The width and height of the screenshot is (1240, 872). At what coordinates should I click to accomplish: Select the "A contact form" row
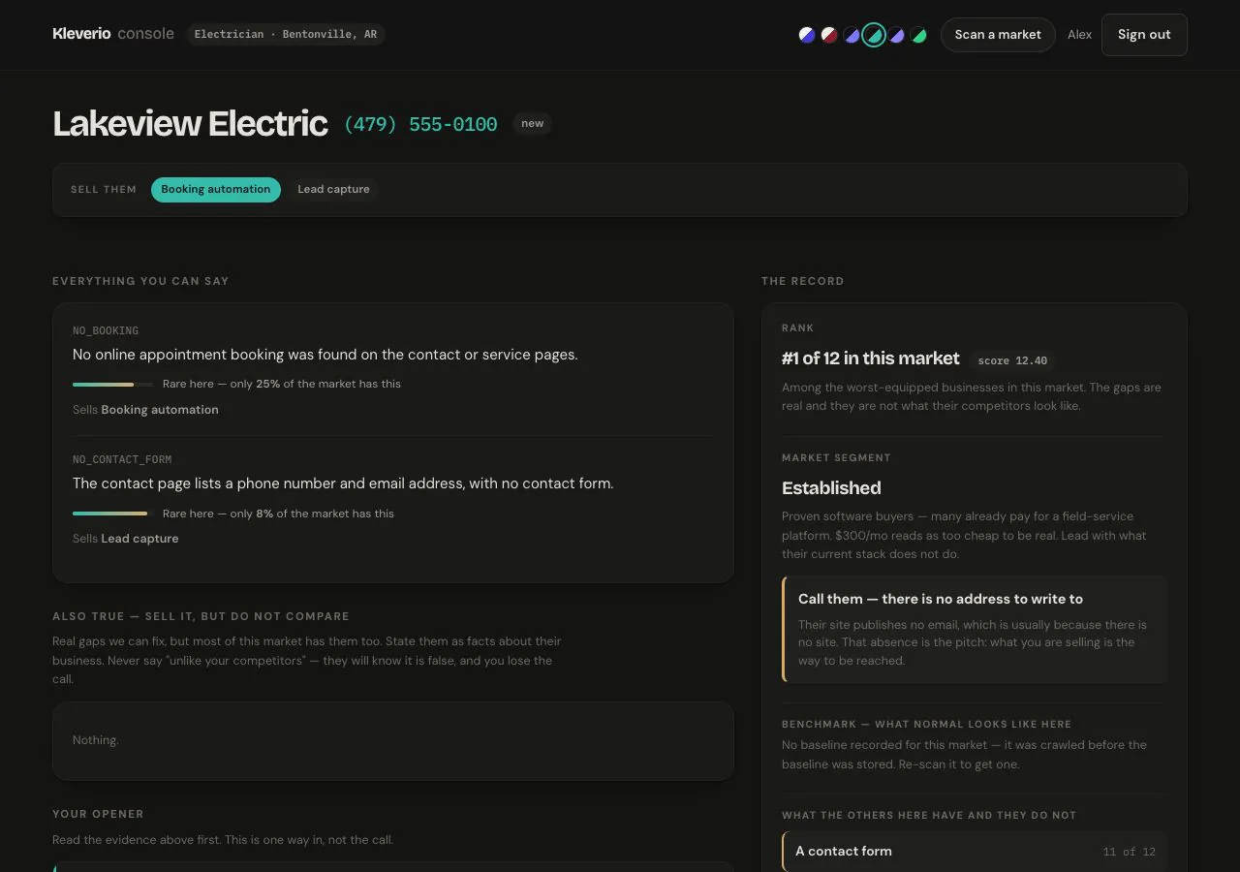(975, 852)
